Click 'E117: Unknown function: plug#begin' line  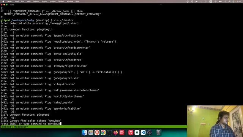(x=26, y=29)
